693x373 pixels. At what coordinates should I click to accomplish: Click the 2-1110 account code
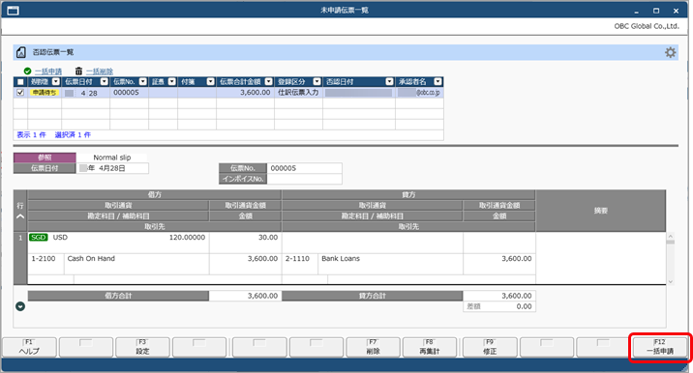pos(297,259)
